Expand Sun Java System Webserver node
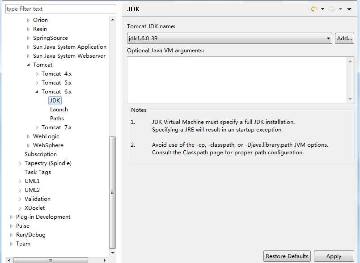The width and height of the screenshot is (360, 263). point(28,56)
